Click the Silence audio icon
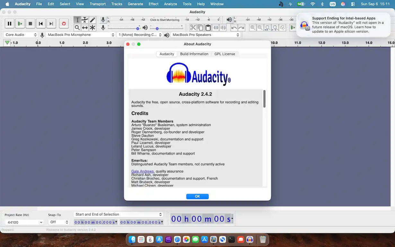The image size is (395, 247). coord(223,28)
